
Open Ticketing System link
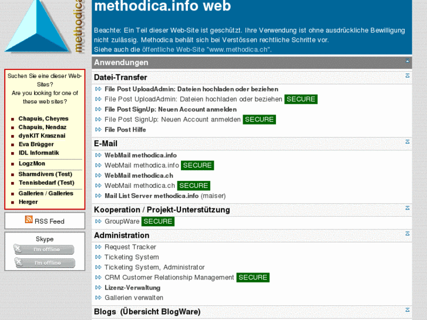(132, 257)
